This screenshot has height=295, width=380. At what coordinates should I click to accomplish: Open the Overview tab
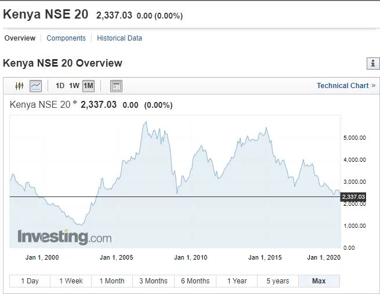20,38
